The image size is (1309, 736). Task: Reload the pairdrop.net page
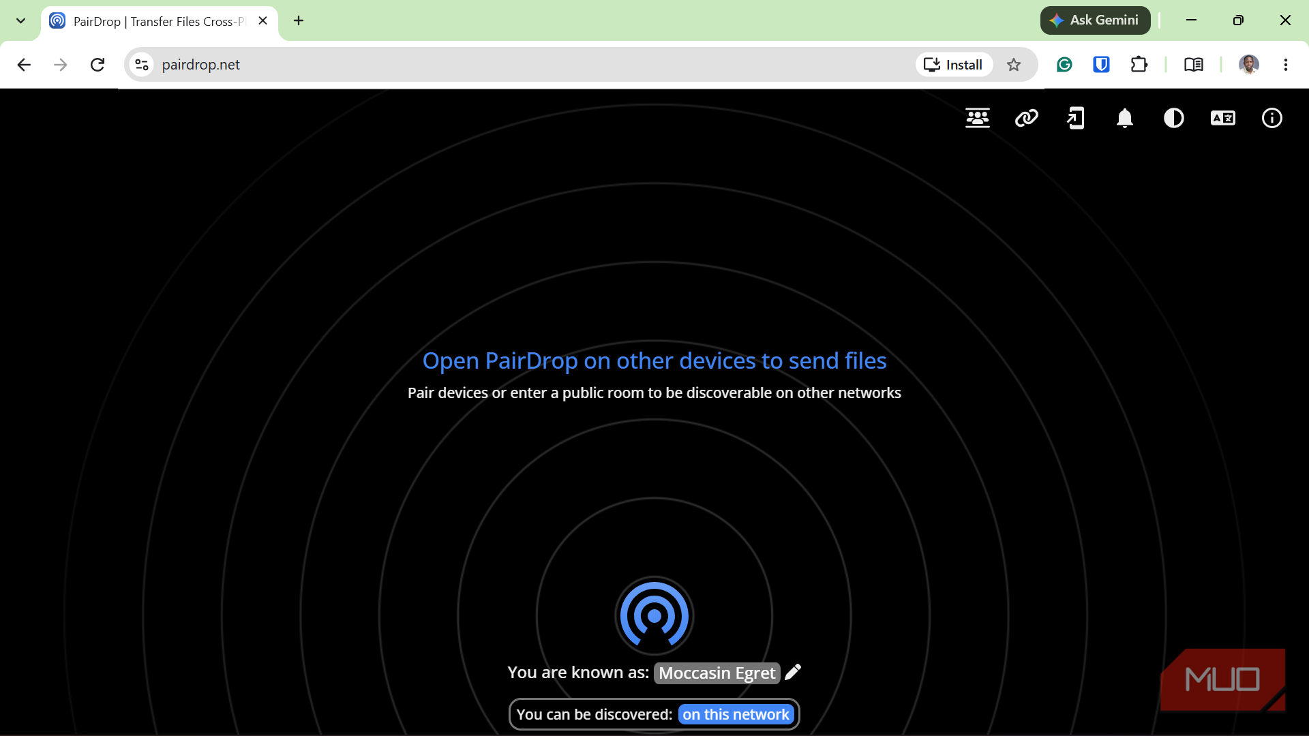coord(97,65)
